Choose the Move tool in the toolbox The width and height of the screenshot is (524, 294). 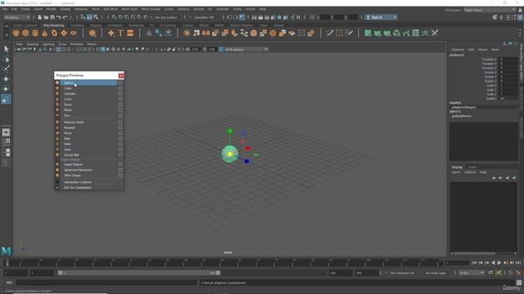pyautogui.click(x=6, y=79)
